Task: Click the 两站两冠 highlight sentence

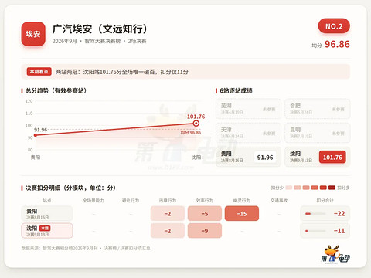Action: tap(122, 72)
